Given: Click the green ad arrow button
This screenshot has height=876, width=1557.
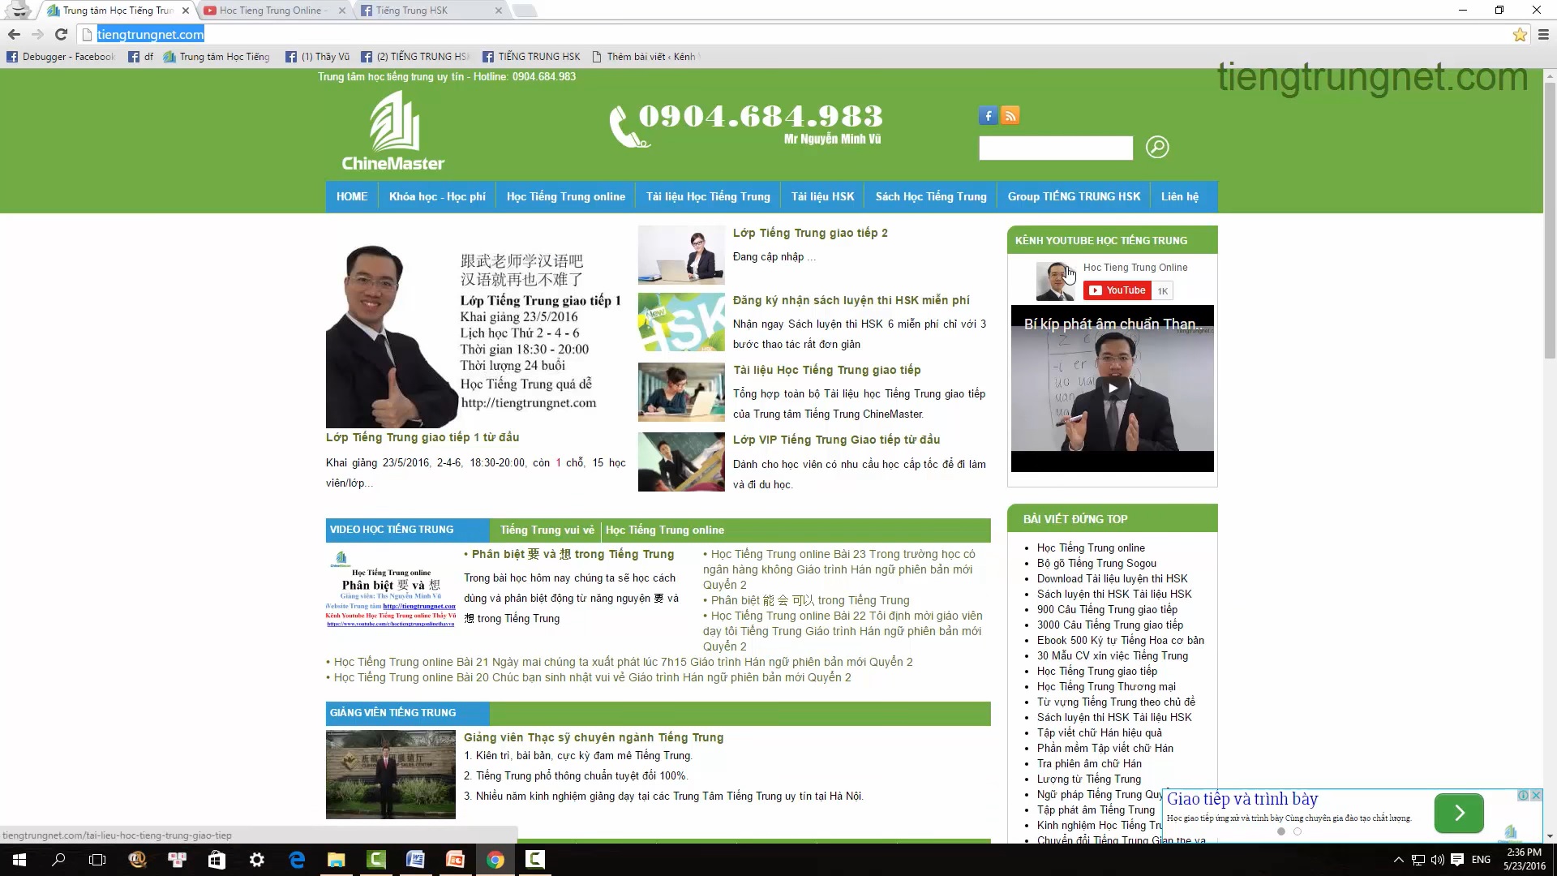Looking at the screenshot, I should point(1458,813).
